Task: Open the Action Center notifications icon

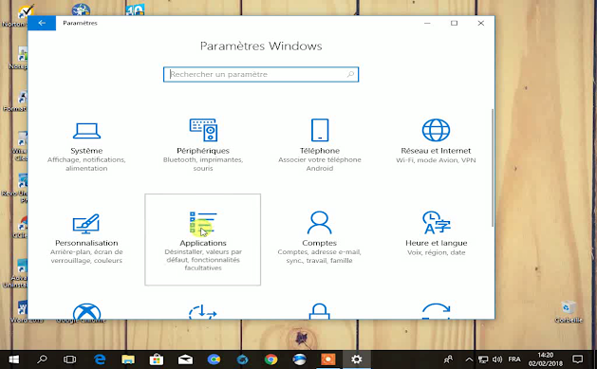Action: 578,360
